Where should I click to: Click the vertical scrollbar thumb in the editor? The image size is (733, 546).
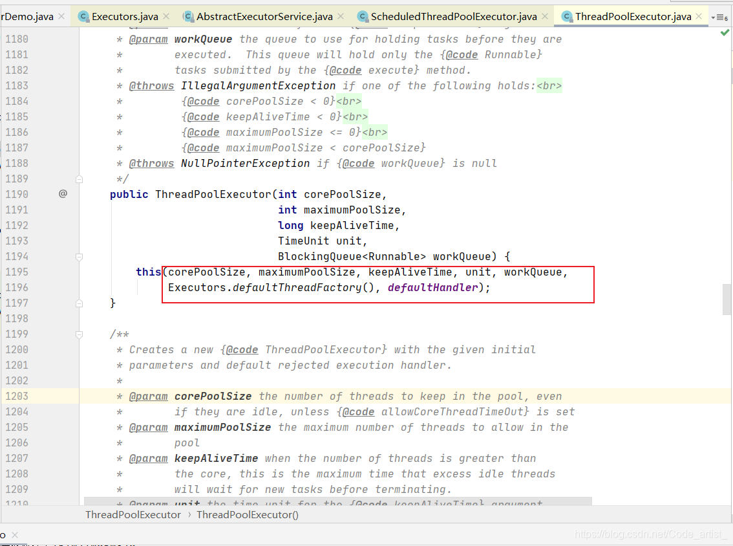point(727,300)
